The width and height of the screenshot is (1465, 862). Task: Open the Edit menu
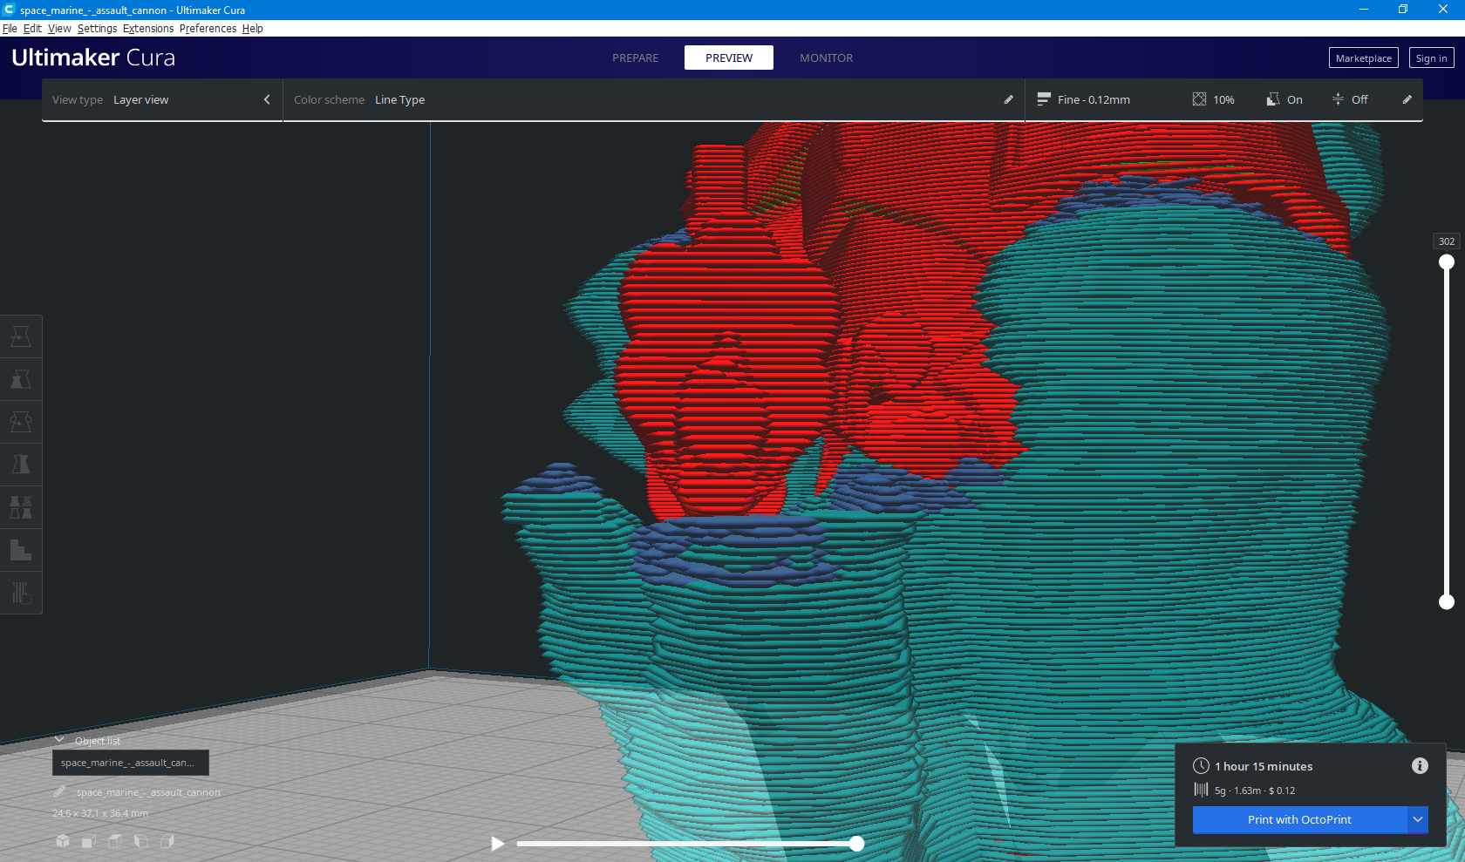click(32, 28)
